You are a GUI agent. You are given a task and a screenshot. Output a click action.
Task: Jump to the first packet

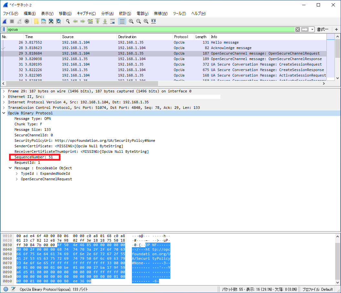tap(98, 21)
